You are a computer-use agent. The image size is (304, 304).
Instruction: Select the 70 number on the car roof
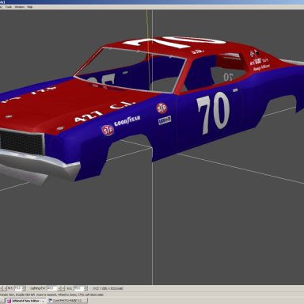click(175, 42)
